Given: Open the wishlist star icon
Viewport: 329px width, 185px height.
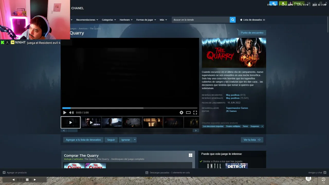Looking at the screenshot, I should click(241, 20).
